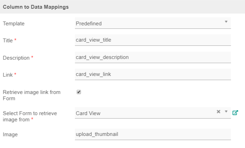Select the card_view_link input field

[153, 74]
